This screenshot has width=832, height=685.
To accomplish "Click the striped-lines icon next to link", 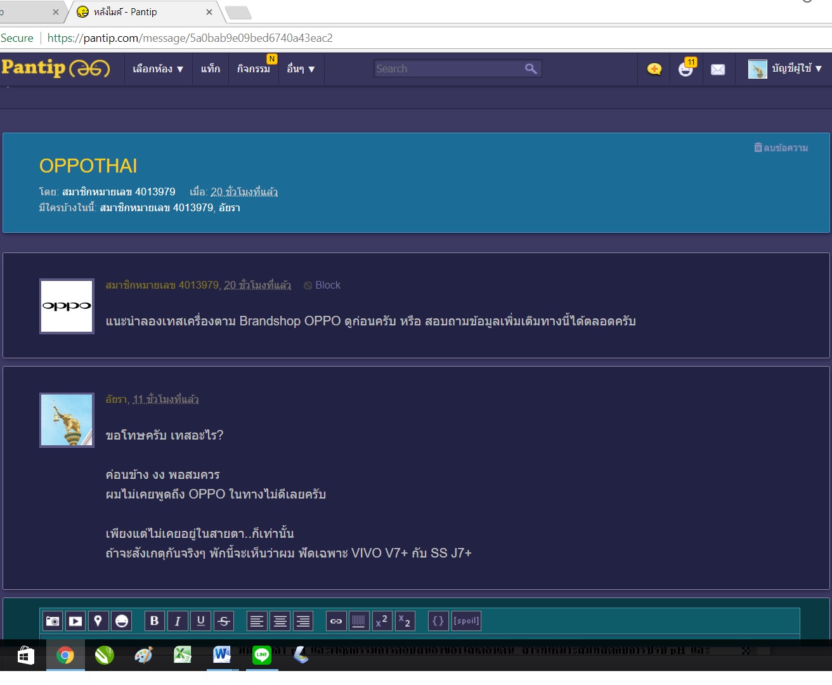I will click(359, 621).
